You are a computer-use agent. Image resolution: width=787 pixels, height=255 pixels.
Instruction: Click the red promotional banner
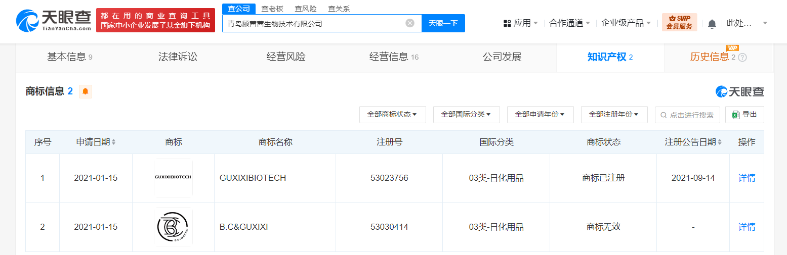click(155, 20)
